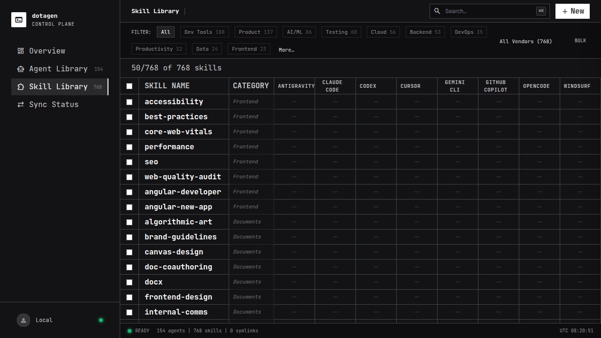Open the angular-new-app skill
The image size is (601, 338).
pyautogui.click(x=178, y=207)
